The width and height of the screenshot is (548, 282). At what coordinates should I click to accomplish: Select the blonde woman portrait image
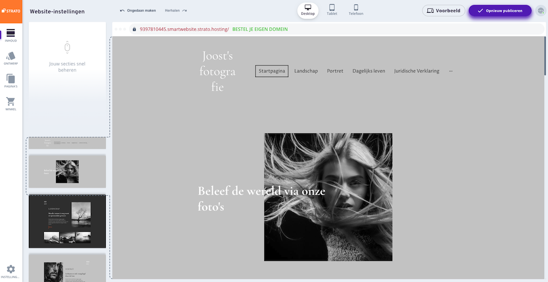pos(328,197)
